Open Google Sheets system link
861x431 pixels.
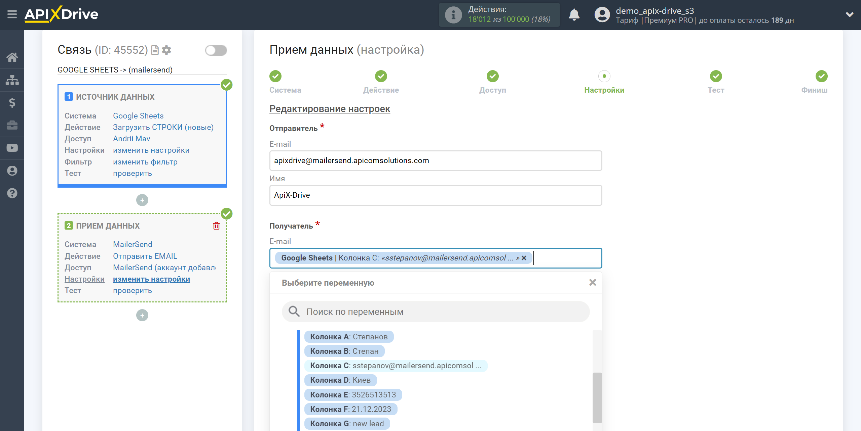pyautogui.click(x=138, y=116)
